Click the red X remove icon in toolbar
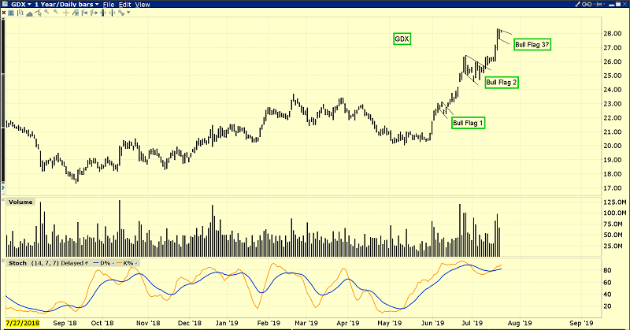 coord(4,13)
